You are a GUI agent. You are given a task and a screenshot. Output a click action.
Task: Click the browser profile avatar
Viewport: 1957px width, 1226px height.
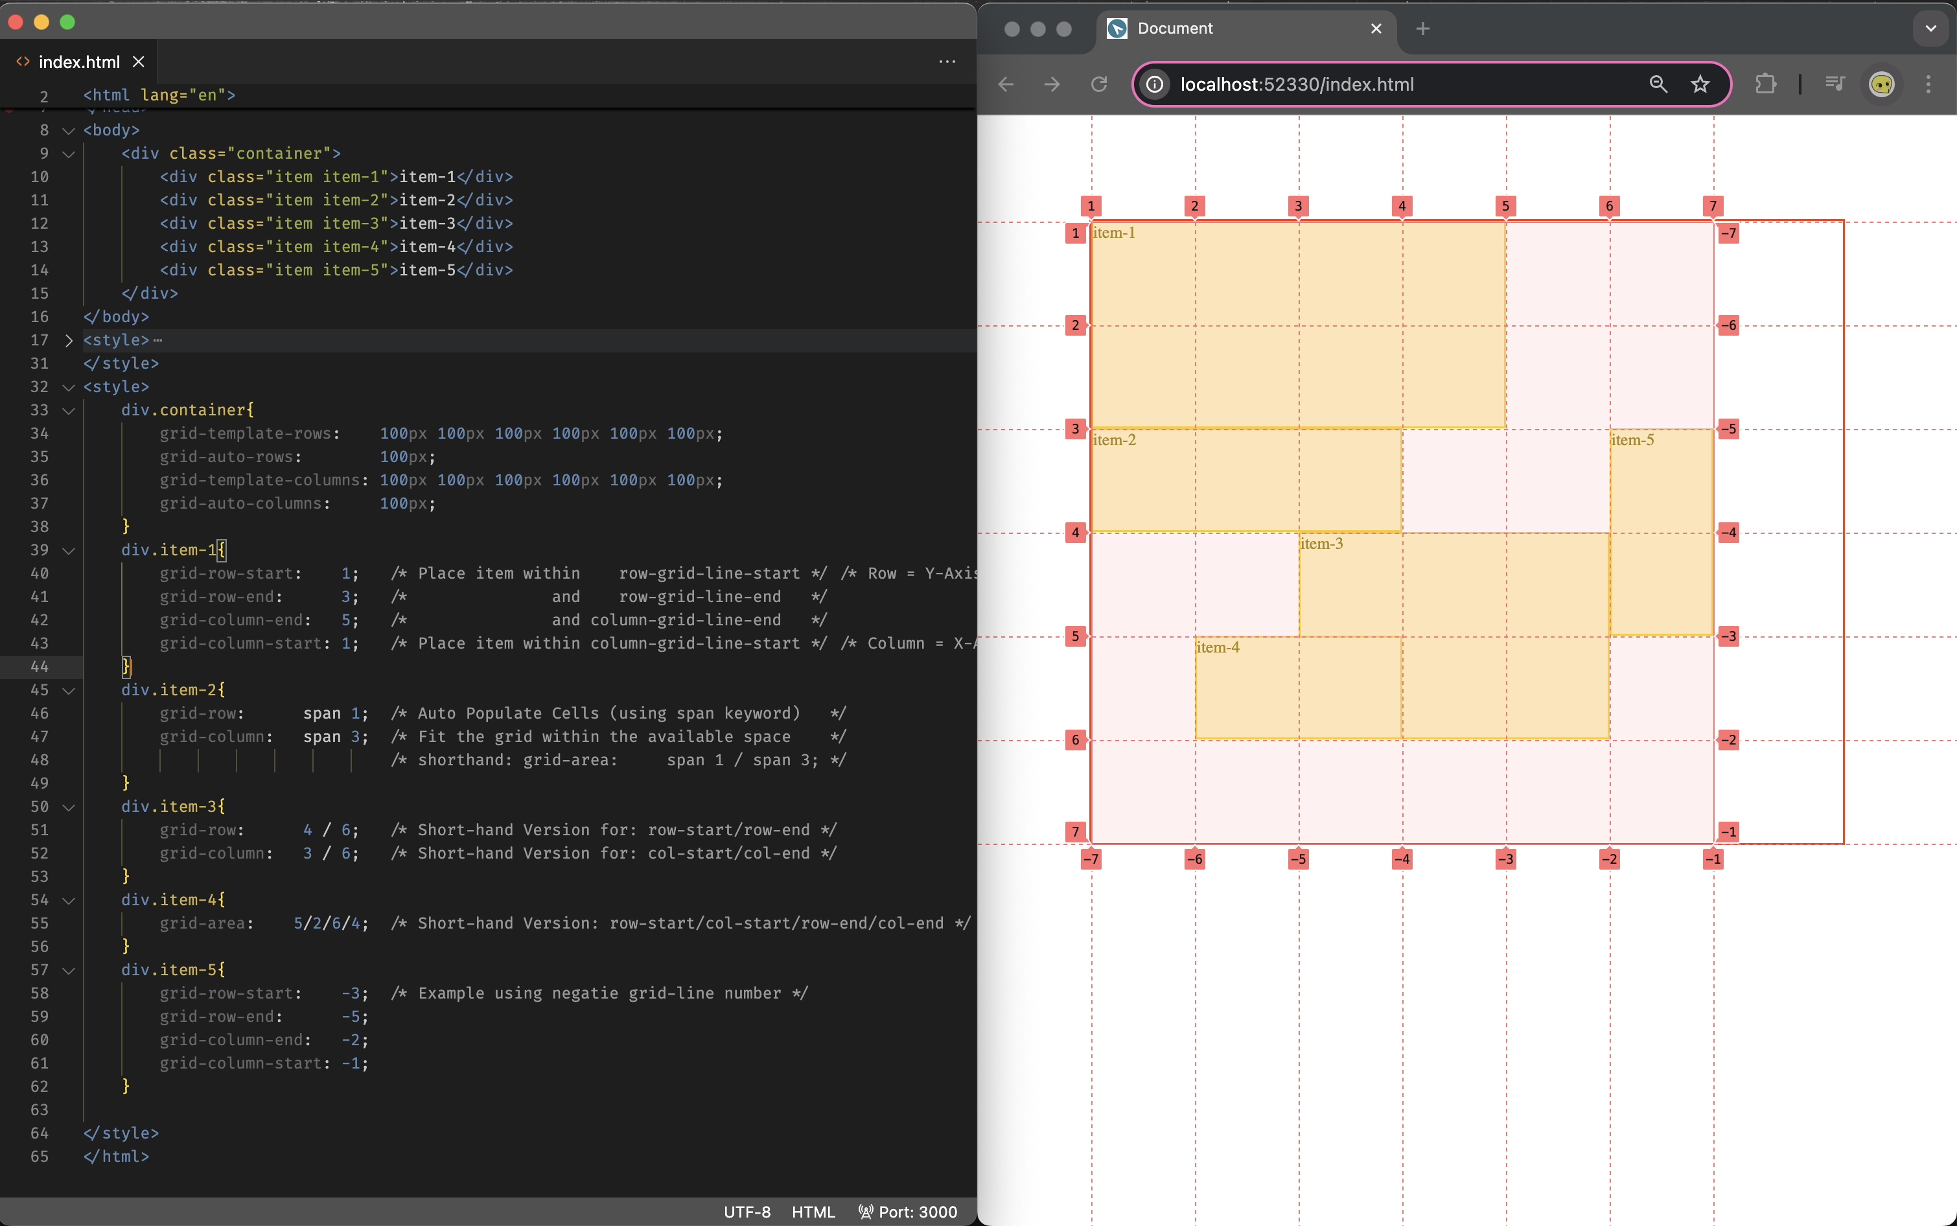1882,84
